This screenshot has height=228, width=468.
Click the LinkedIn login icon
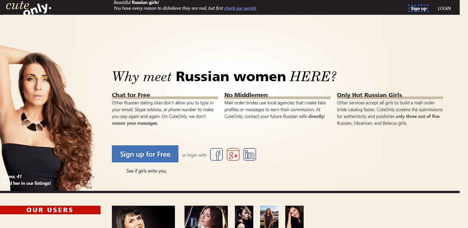[x=250, y=154]
